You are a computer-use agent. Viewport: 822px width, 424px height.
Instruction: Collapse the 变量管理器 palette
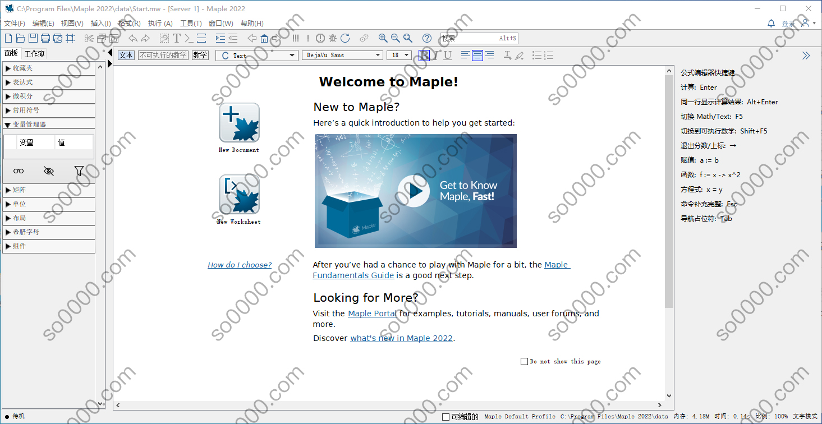click(x=49, y=125)
